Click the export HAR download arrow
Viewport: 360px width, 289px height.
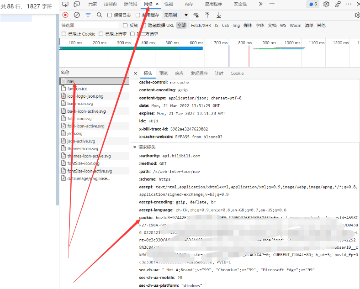tap(218, 15)
